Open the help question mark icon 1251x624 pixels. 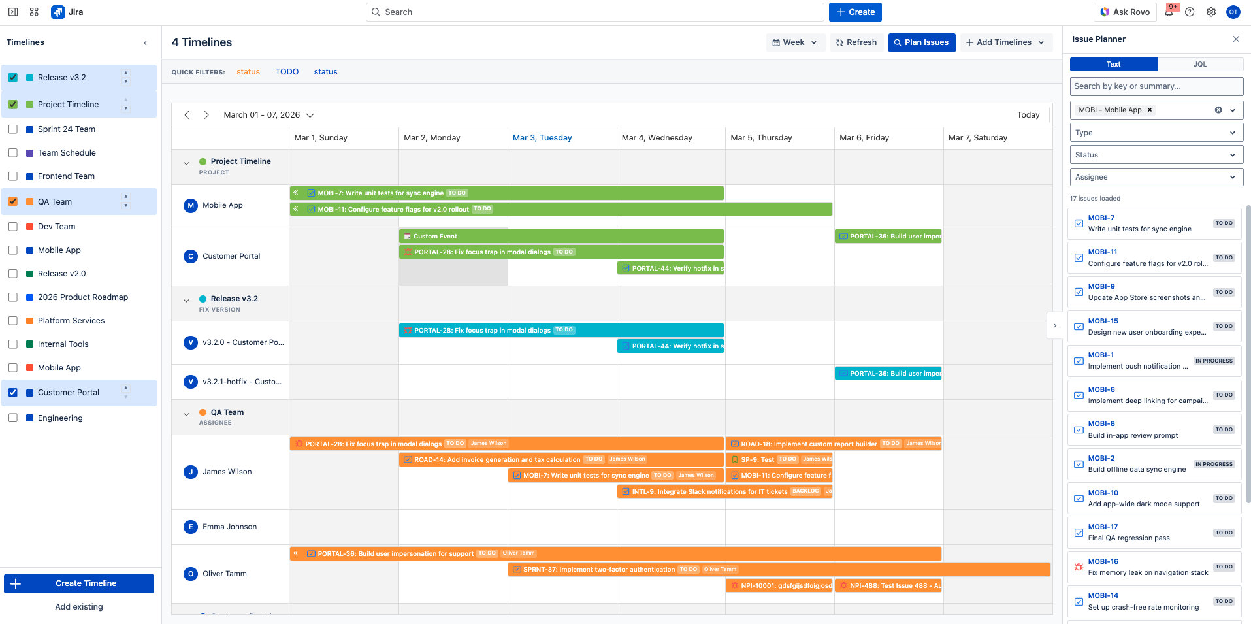[1190, 12]
